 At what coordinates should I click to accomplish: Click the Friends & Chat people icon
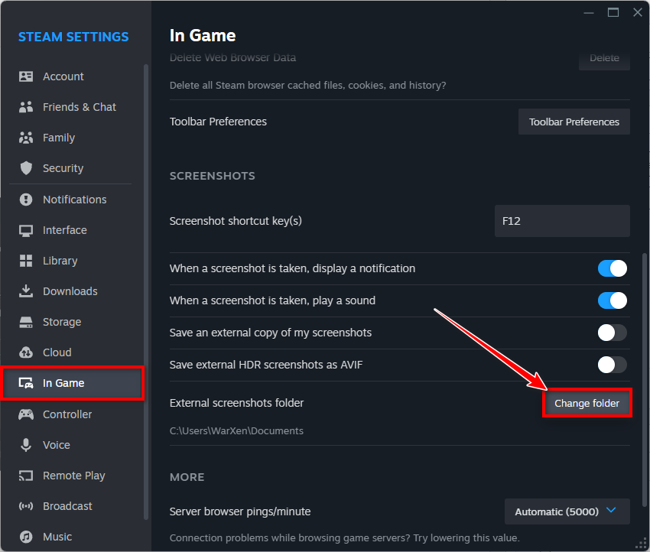(26, 107)
